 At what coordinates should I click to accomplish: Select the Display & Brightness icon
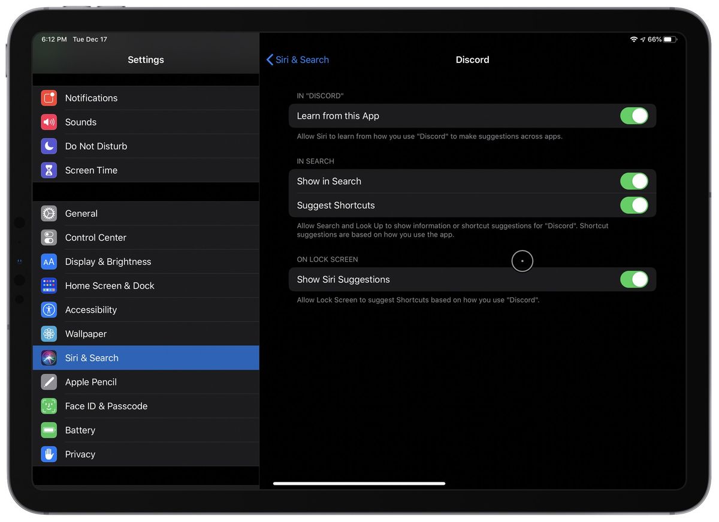pos(49,261)
